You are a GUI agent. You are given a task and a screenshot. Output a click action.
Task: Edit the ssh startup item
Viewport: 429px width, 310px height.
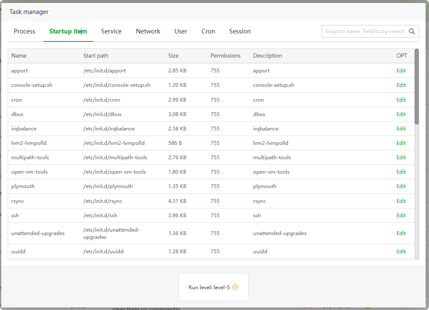click(401, 216)
